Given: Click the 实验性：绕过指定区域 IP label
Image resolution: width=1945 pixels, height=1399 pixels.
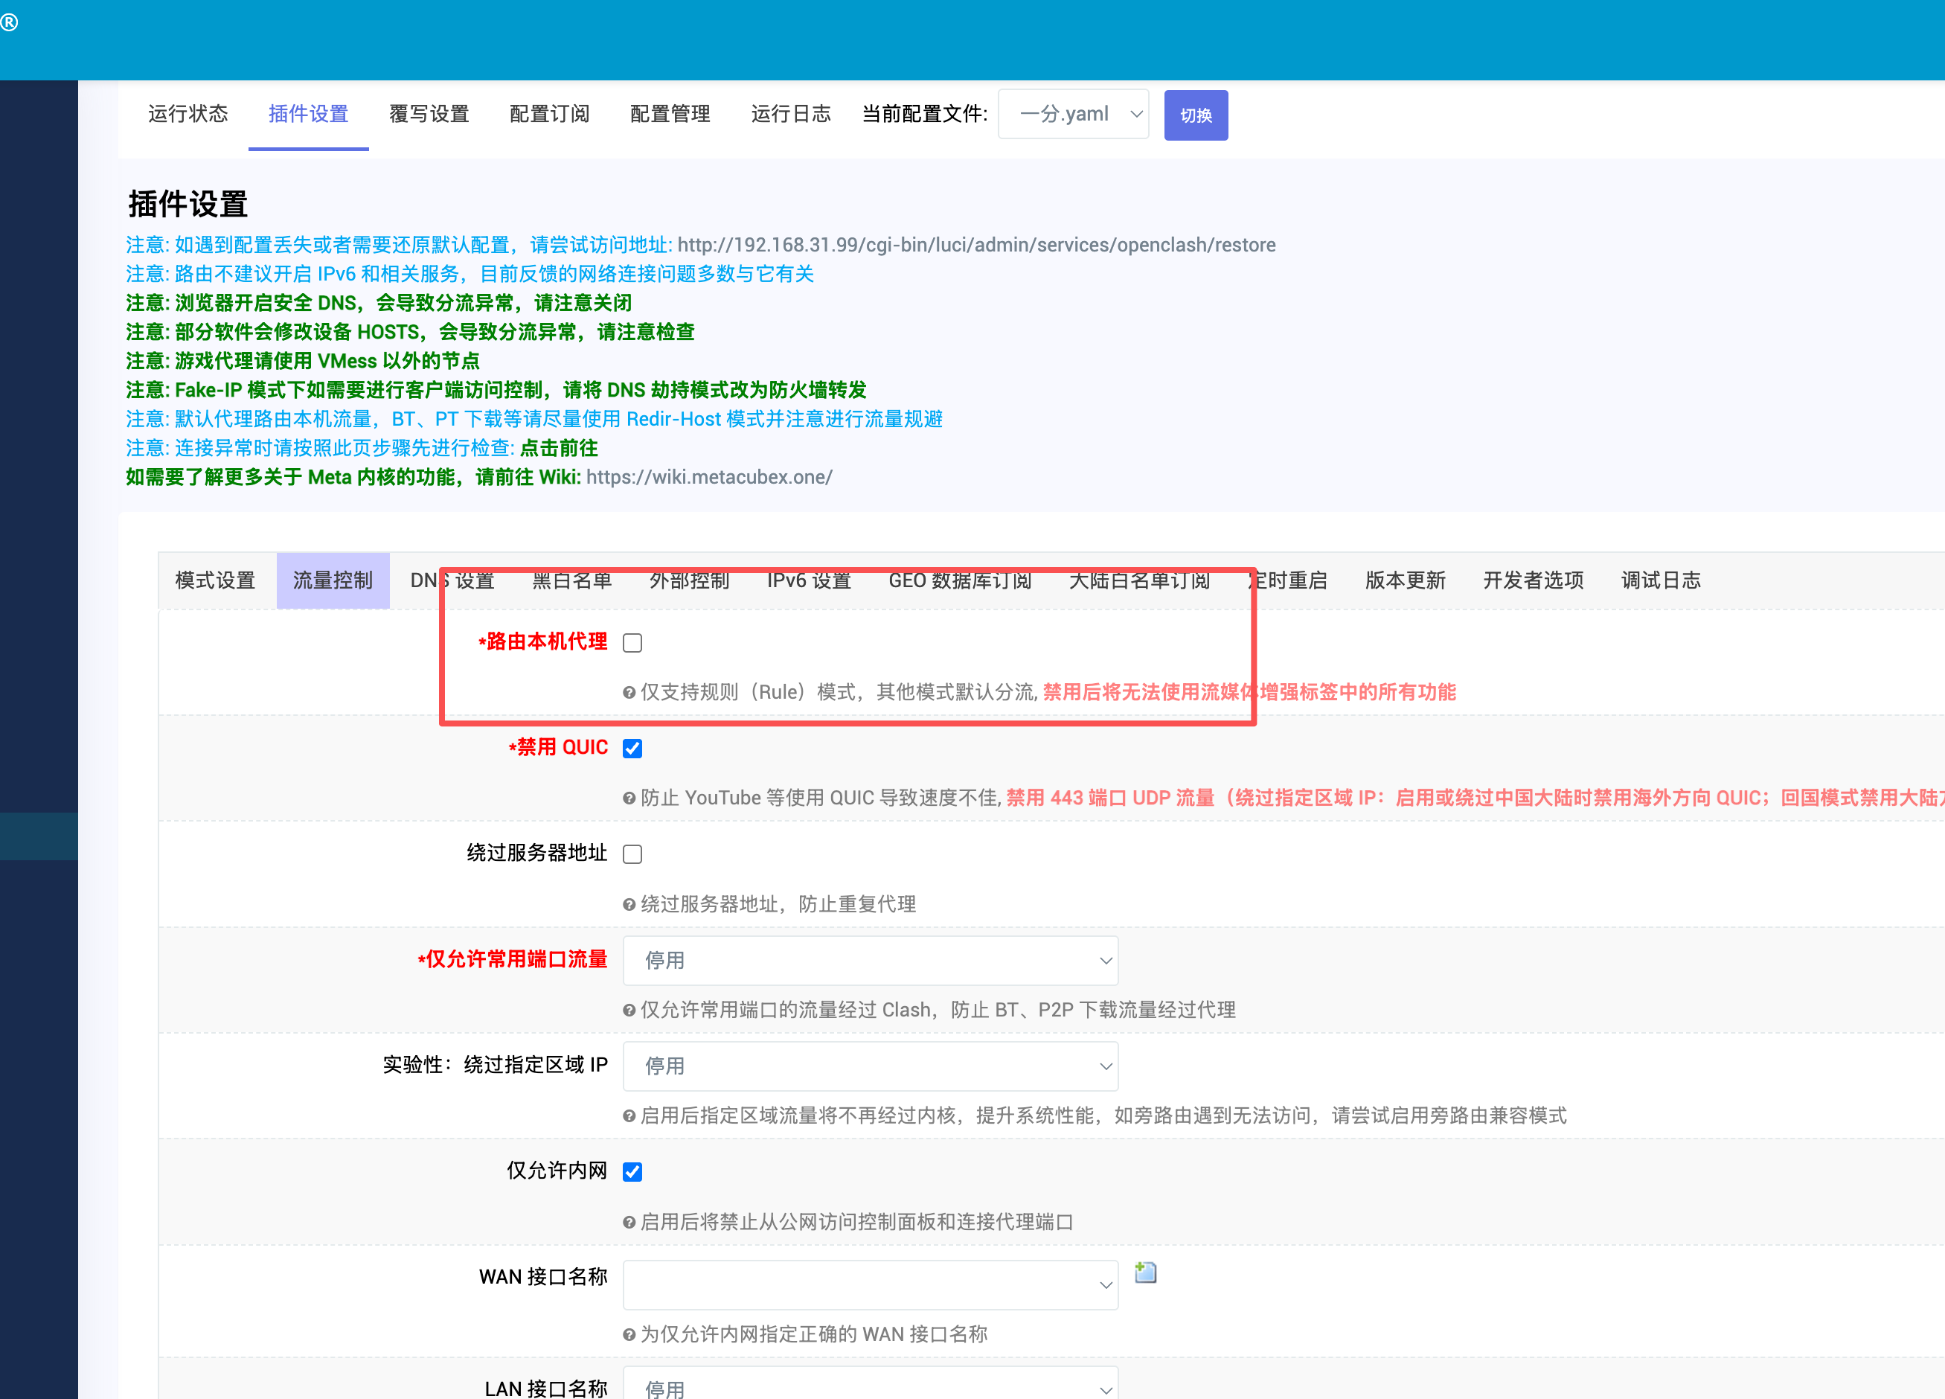Looking at the screenshot, I should (495, 1066).
